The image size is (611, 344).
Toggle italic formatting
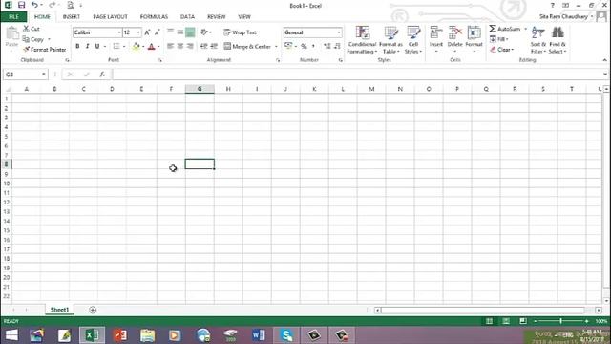point(87,46)
